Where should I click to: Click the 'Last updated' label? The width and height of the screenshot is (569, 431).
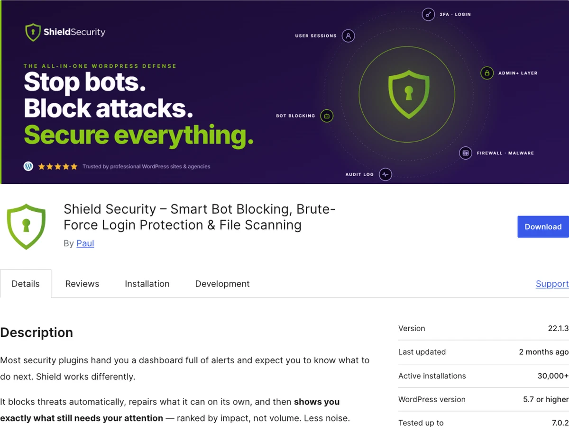[422, 352]
